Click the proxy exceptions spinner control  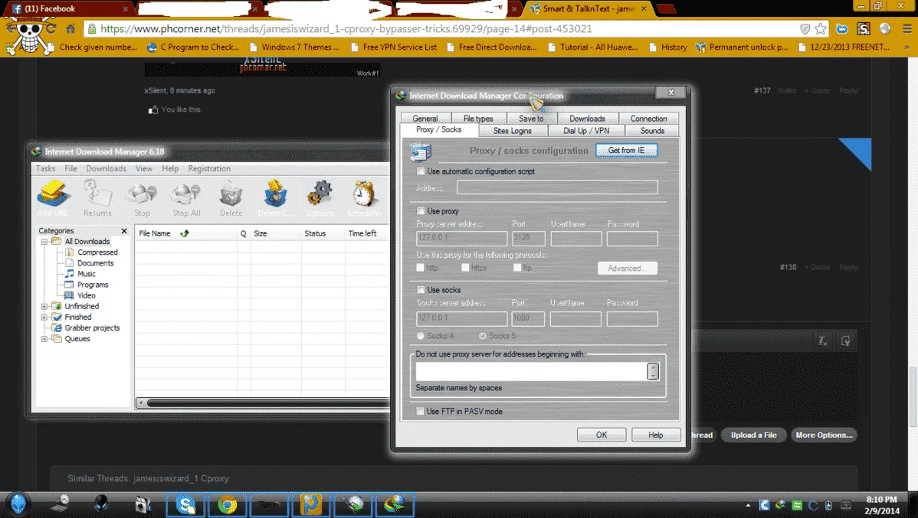click(x=653, y=370)
